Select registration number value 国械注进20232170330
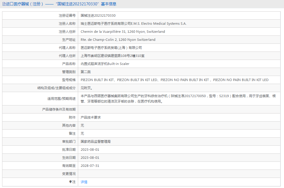This screenshot has height=188, width=284. pos(98,15)
